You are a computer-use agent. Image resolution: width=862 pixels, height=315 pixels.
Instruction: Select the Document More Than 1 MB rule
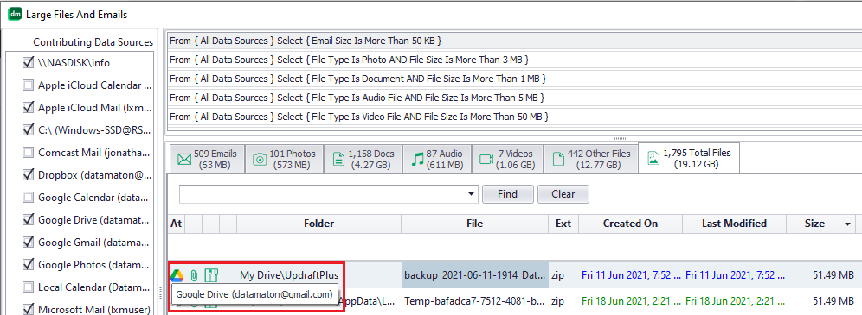514,79
